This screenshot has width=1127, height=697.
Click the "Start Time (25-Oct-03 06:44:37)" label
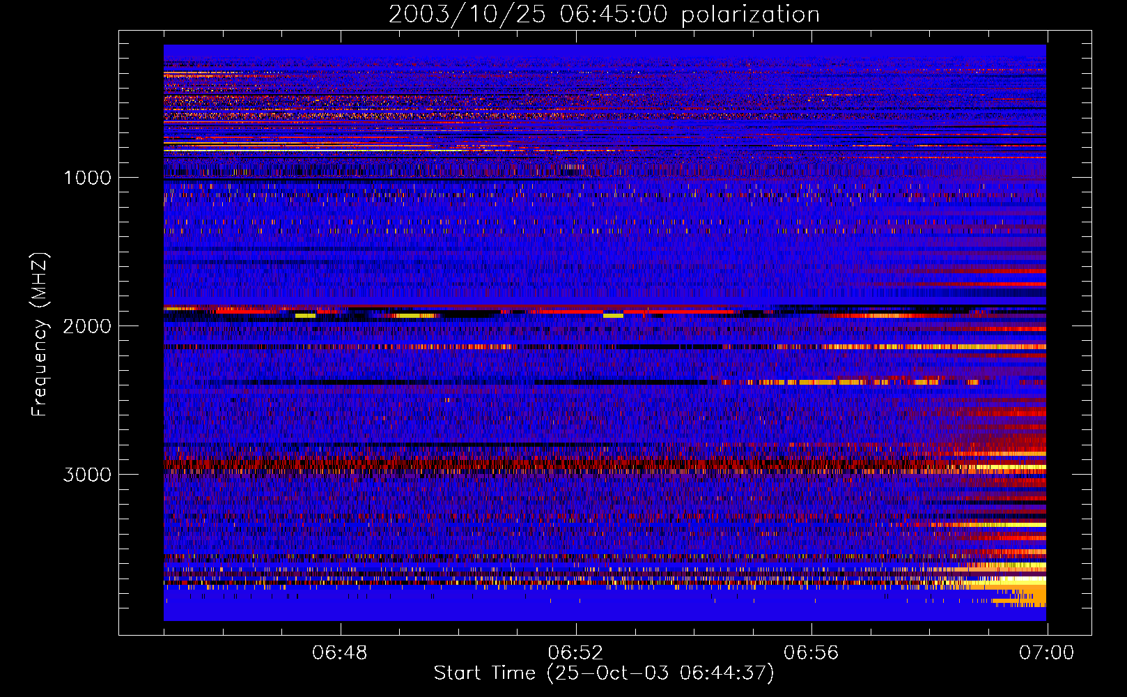[604, 673]
